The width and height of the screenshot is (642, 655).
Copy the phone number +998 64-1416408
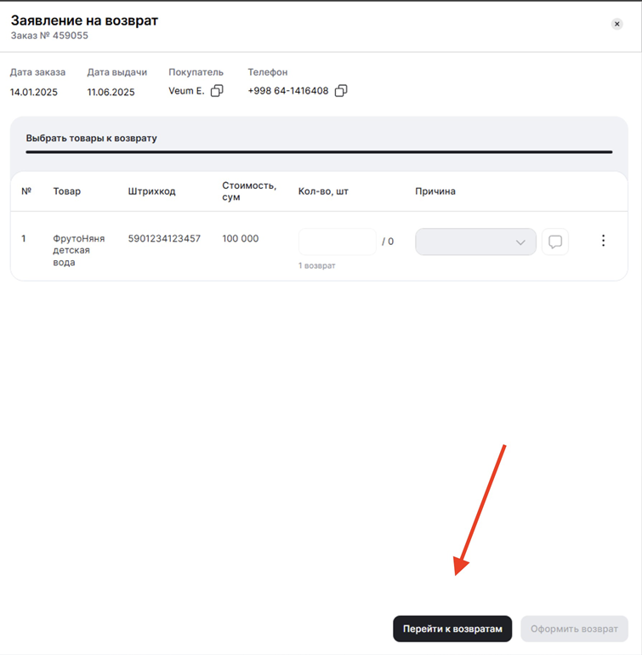(x=341, y=91)
